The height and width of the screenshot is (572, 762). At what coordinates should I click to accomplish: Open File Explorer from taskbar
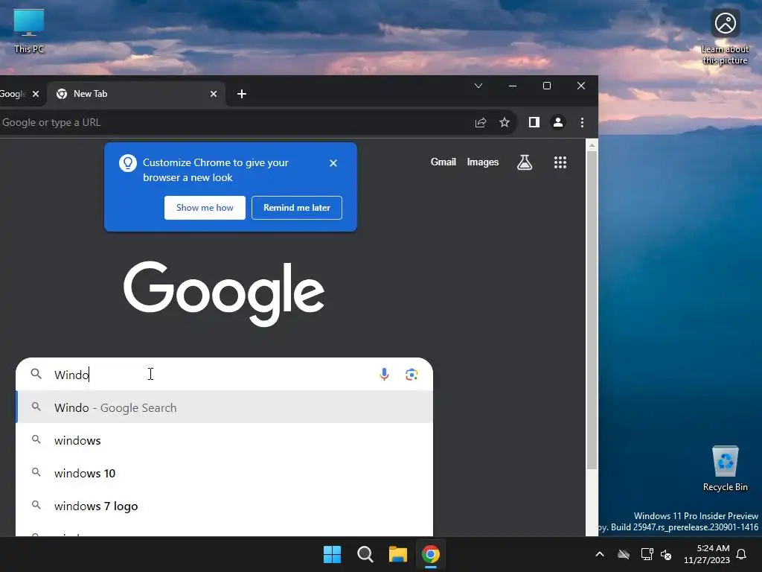point(398,554)
